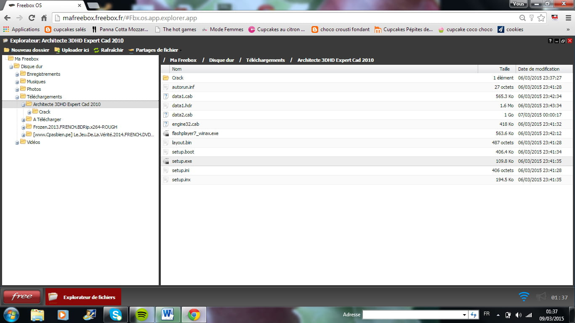
Task: Open the Adresse toolbar dropdown arrow
Action: point(464,315)
